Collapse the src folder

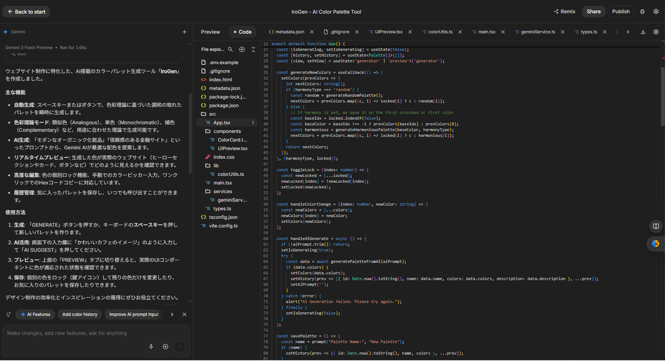(227, 114)
